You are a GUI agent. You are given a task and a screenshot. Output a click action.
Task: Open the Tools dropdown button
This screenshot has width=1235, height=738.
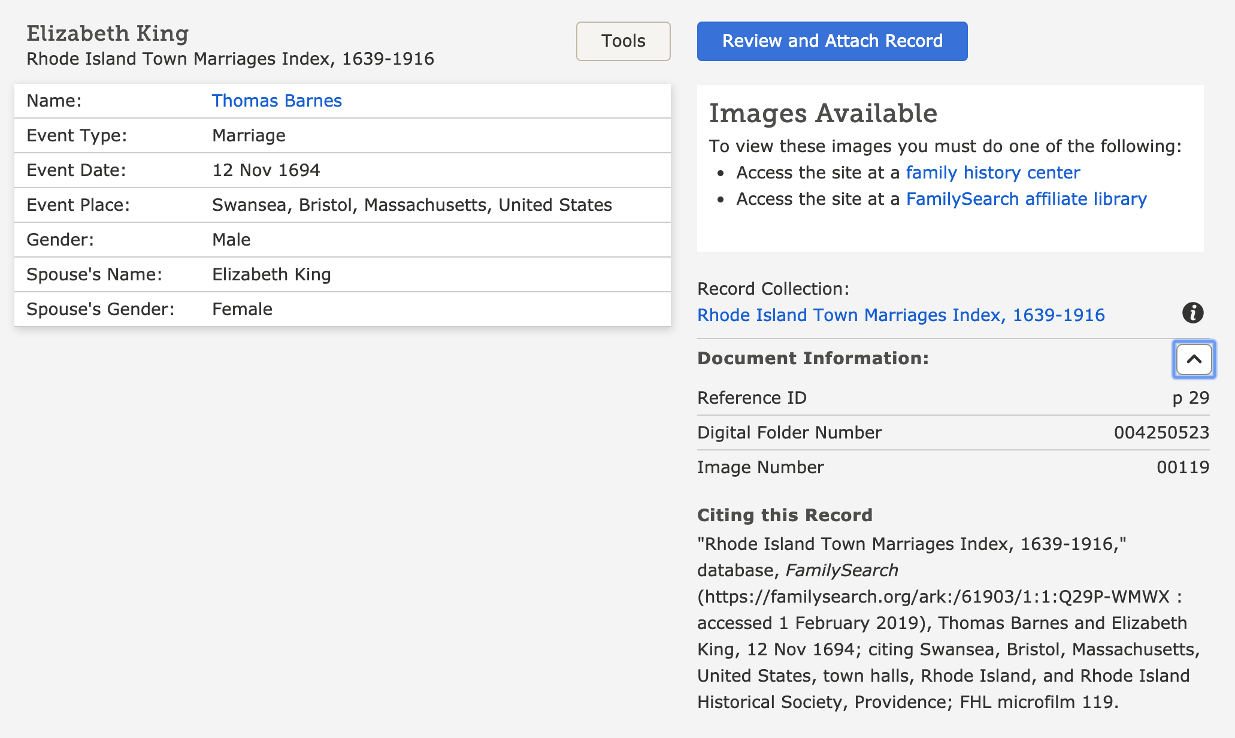click(623, 41)
